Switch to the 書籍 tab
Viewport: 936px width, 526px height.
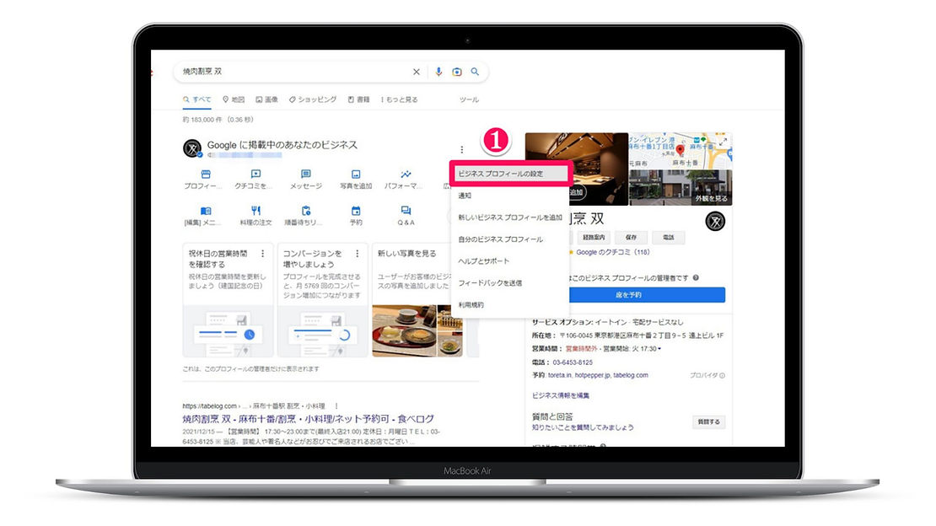pos(358,99)
